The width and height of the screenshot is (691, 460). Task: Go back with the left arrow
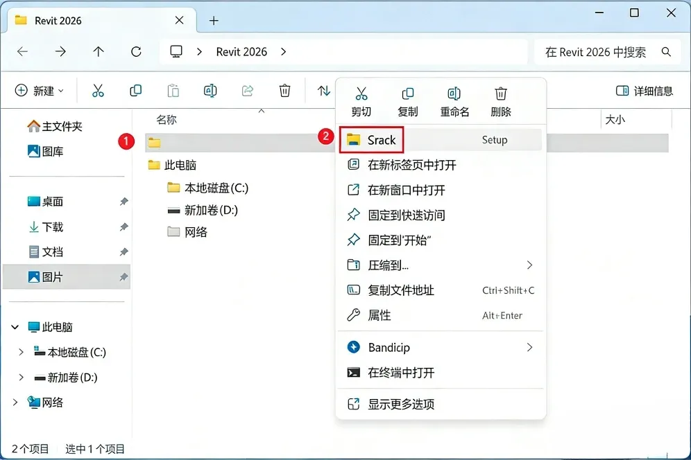pos(22,52)
